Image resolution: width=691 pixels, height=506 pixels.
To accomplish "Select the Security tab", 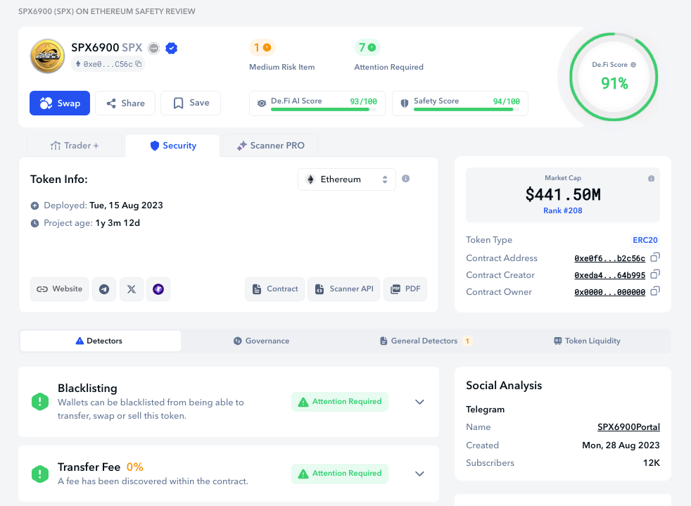I will 173,146.
